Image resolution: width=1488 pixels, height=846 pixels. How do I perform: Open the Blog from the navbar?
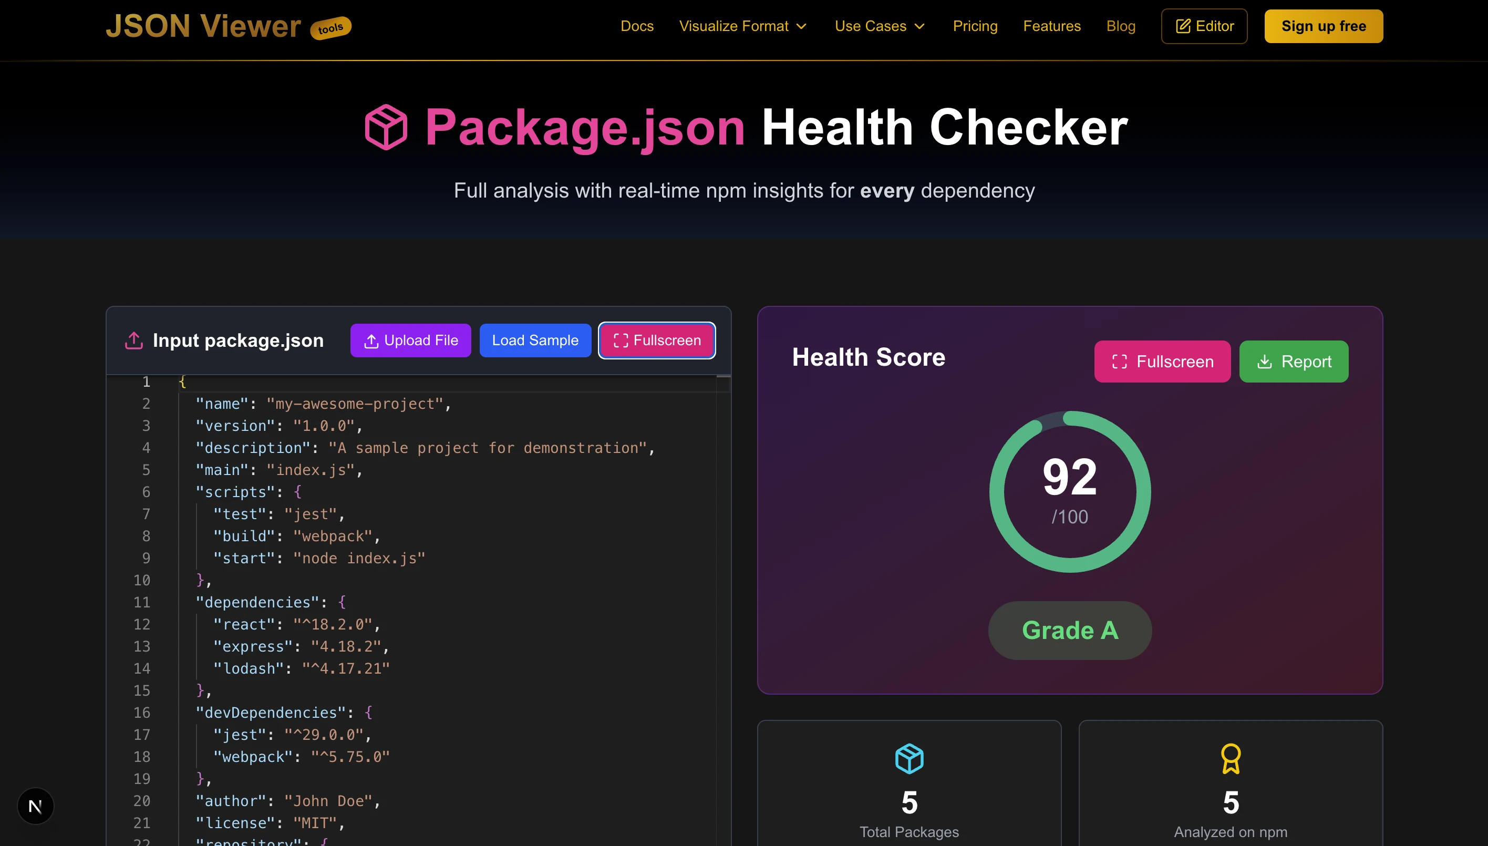tap(1121, 26)
